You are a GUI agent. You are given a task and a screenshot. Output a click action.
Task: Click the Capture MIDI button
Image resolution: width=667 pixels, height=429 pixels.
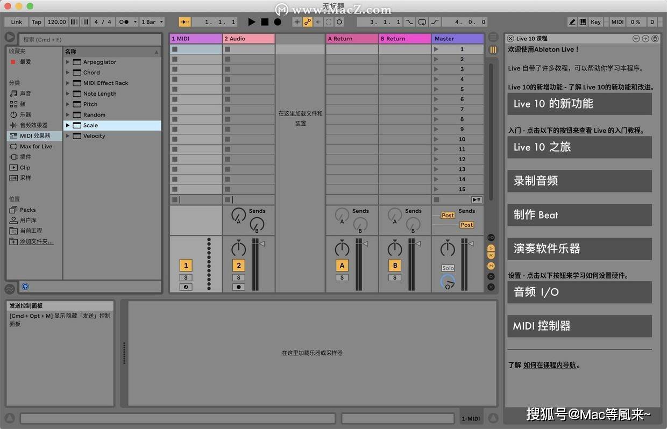pos(329,22)
